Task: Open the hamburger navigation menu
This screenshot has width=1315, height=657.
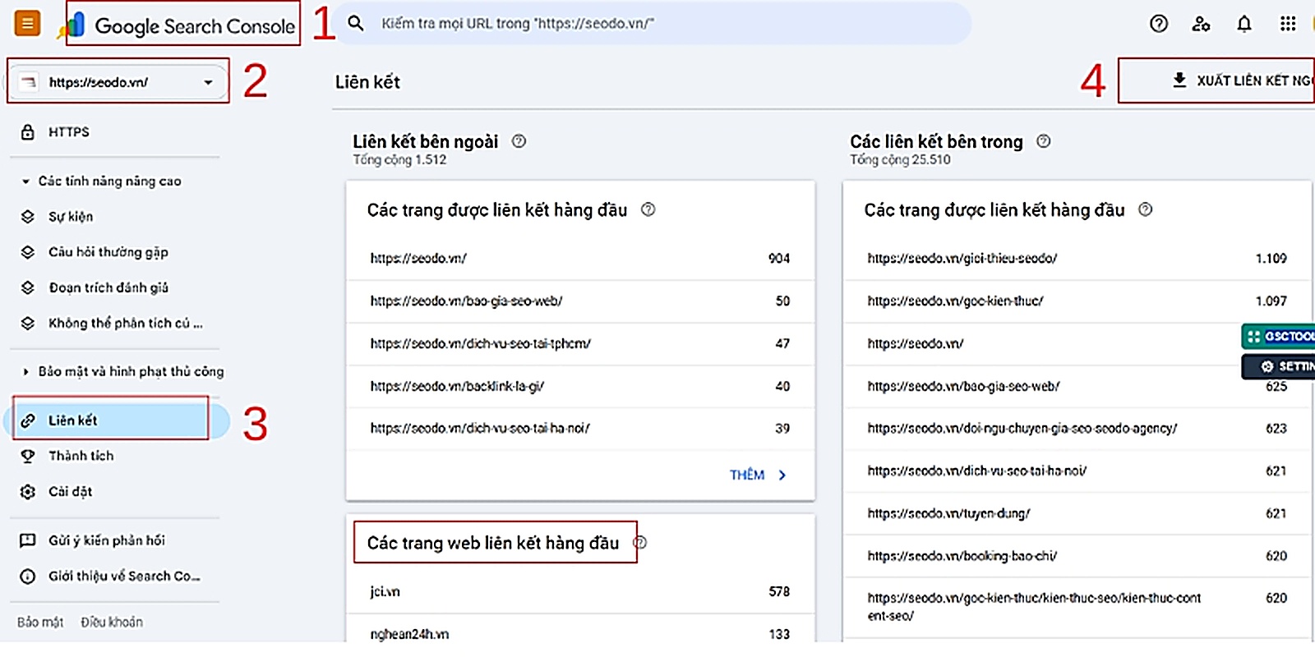Action: [x=27, y=24]
